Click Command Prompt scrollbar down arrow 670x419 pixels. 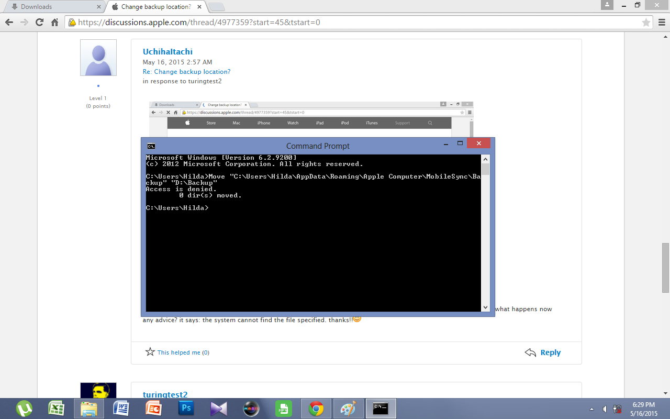(485, 307)
